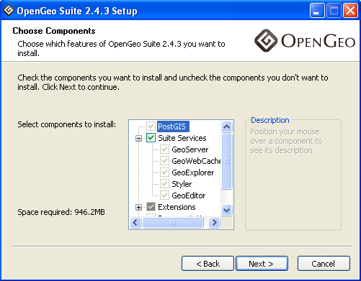Select the GeoEditor component label
The image size is (361, 281).
pos(189,195)
